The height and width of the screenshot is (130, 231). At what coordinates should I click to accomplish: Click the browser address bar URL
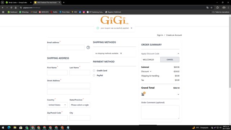coord(32,8)
